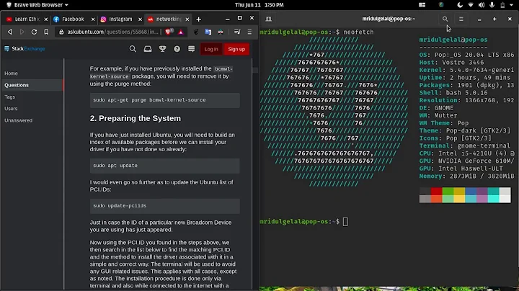Click the Pop Shell tiling icon in top bar

(422, 5)
